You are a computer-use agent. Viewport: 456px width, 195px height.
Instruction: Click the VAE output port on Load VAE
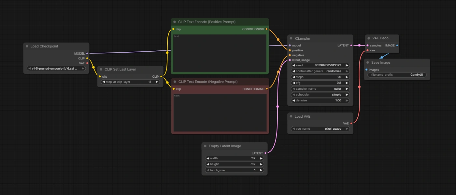(351, 123)
